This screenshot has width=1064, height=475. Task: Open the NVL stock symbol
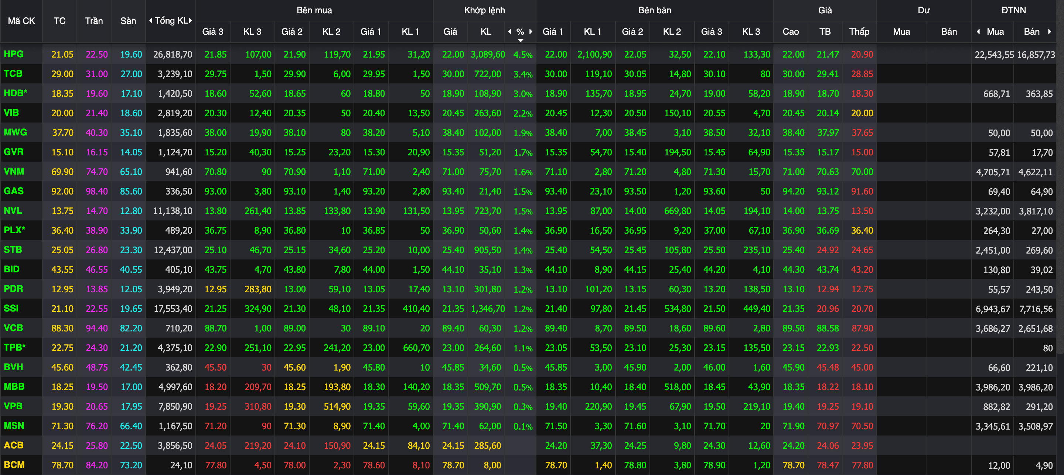(x=13, y=210)
